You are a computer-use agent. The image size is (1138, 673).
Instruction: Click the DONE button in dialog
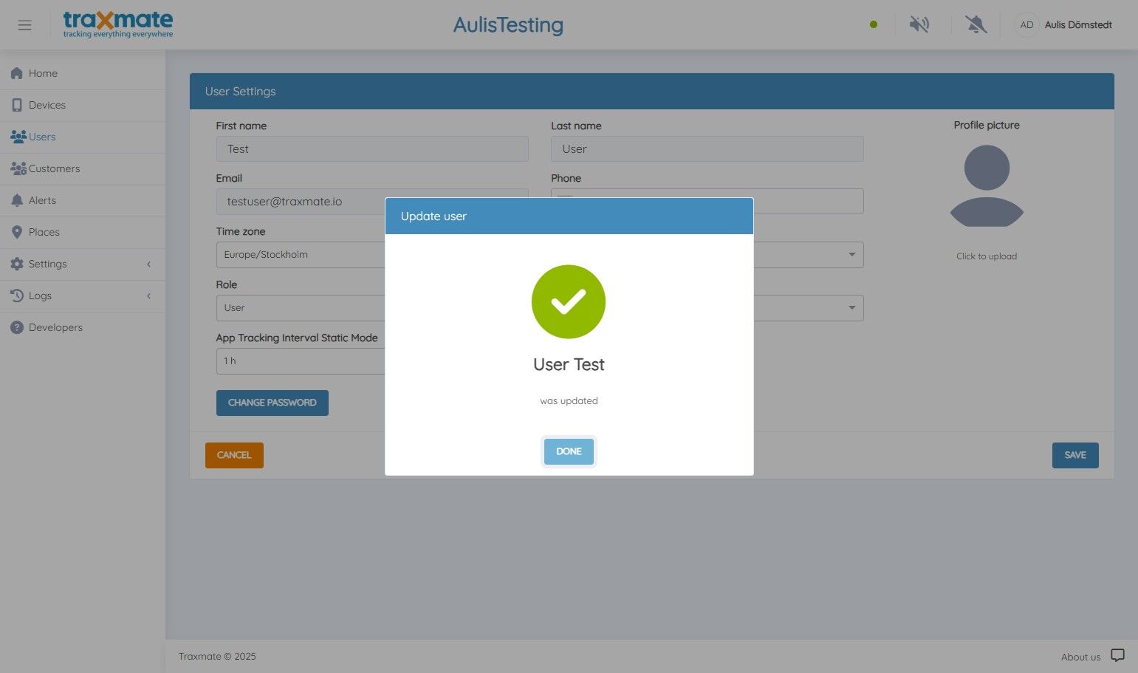tap(569, 451)
